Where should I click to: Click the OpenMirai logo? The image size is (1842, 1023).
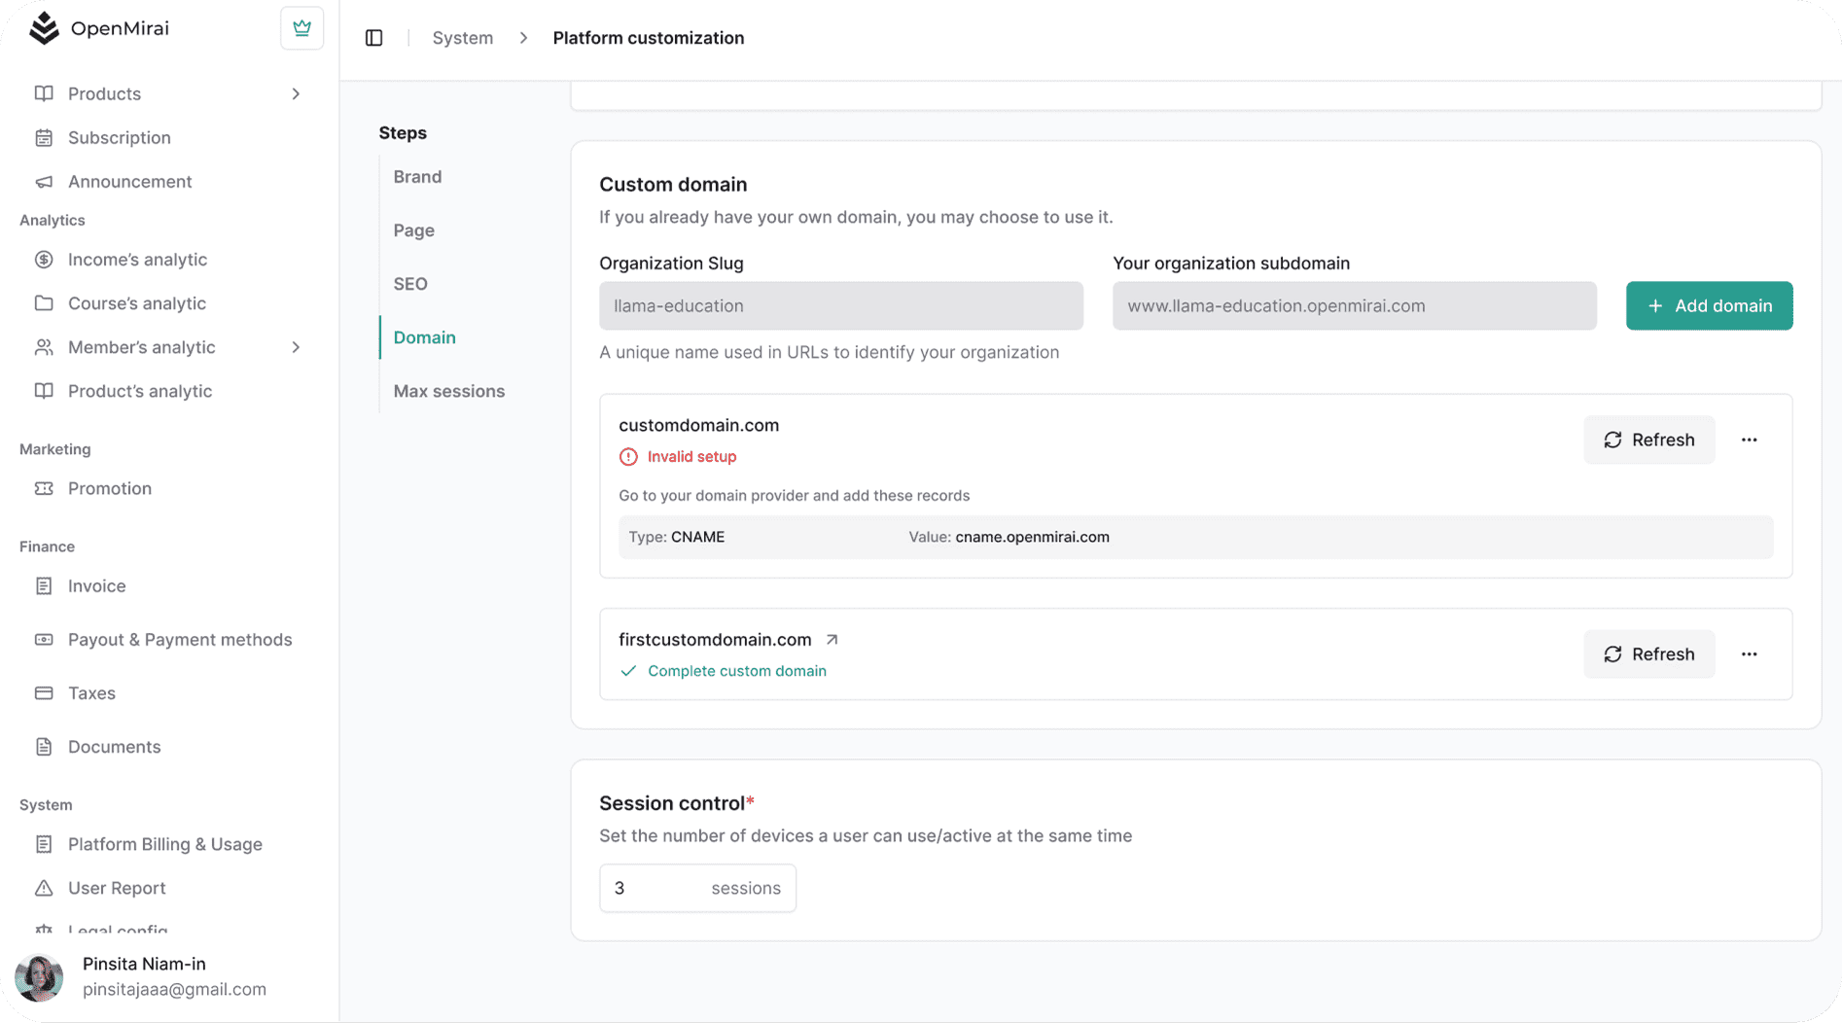point(45,28)
